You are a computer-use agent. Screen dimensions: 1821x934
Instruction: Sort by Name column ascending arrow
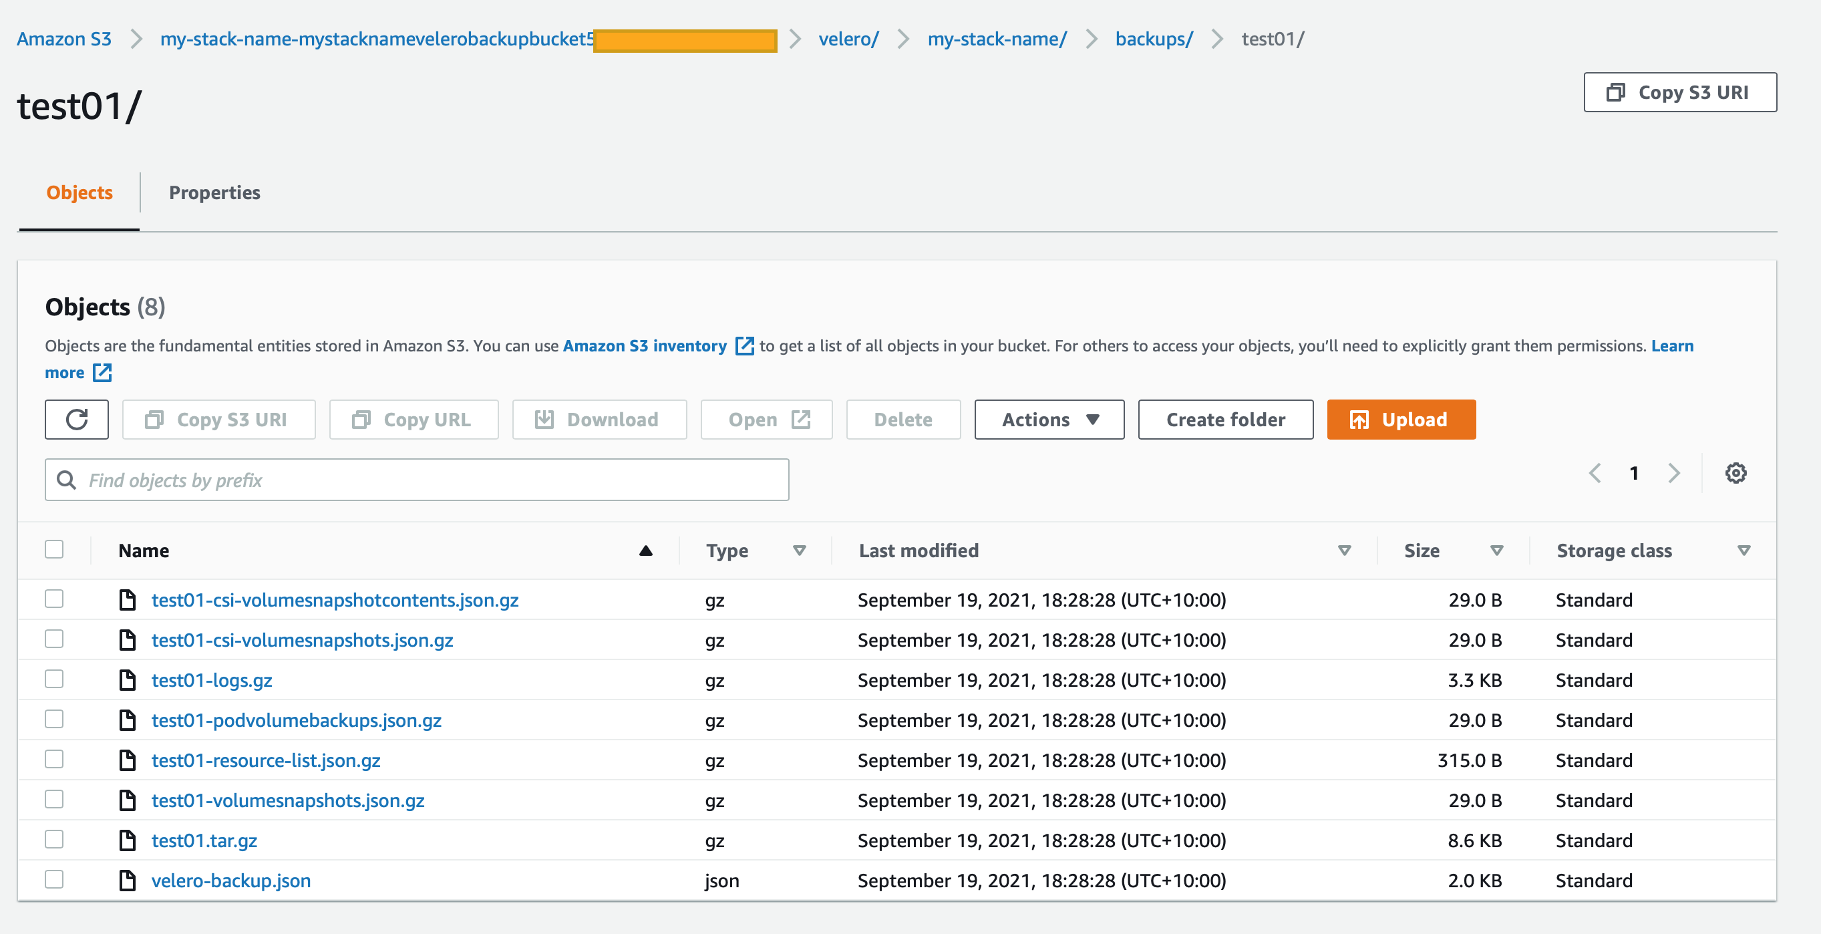coord(645,551)
